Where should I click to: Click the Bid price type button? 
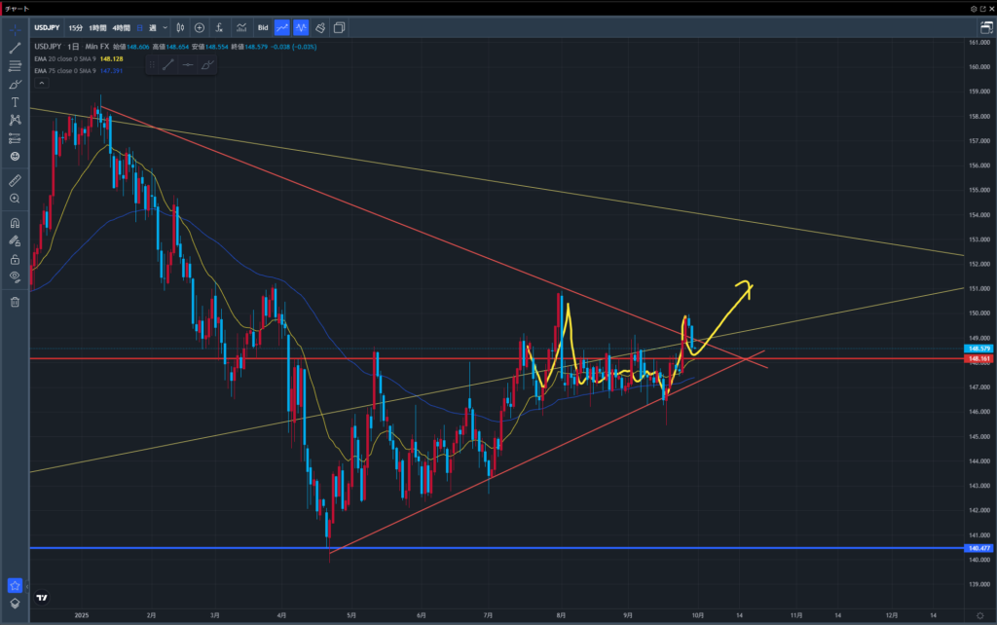point(262,28)
